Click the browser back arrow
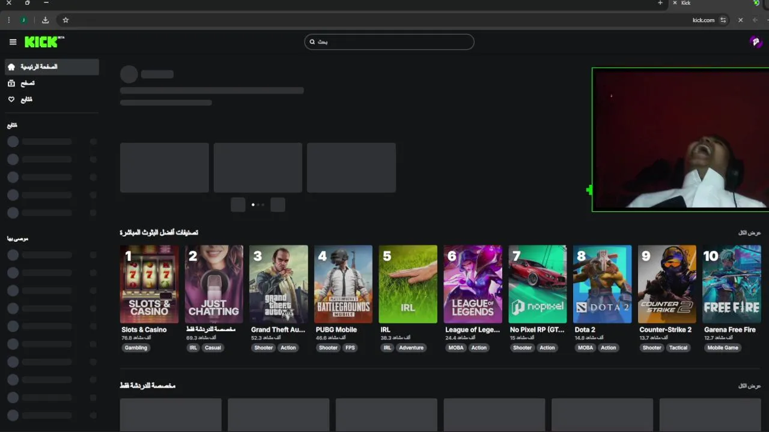 point(755,20)
